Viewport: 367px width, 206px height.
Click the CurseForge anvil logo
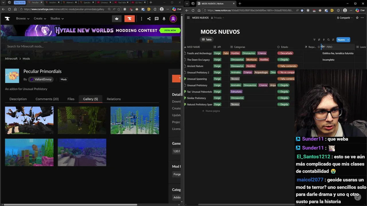click(7, 19)
